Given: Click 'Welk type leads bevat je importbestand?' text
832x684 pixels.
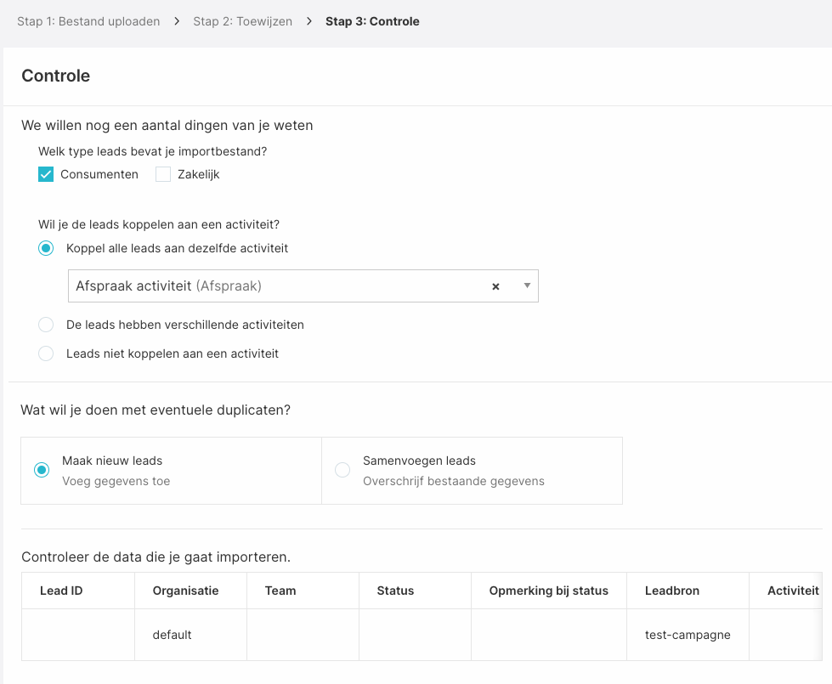Looking at the screenshot, I should pos(152,151).
